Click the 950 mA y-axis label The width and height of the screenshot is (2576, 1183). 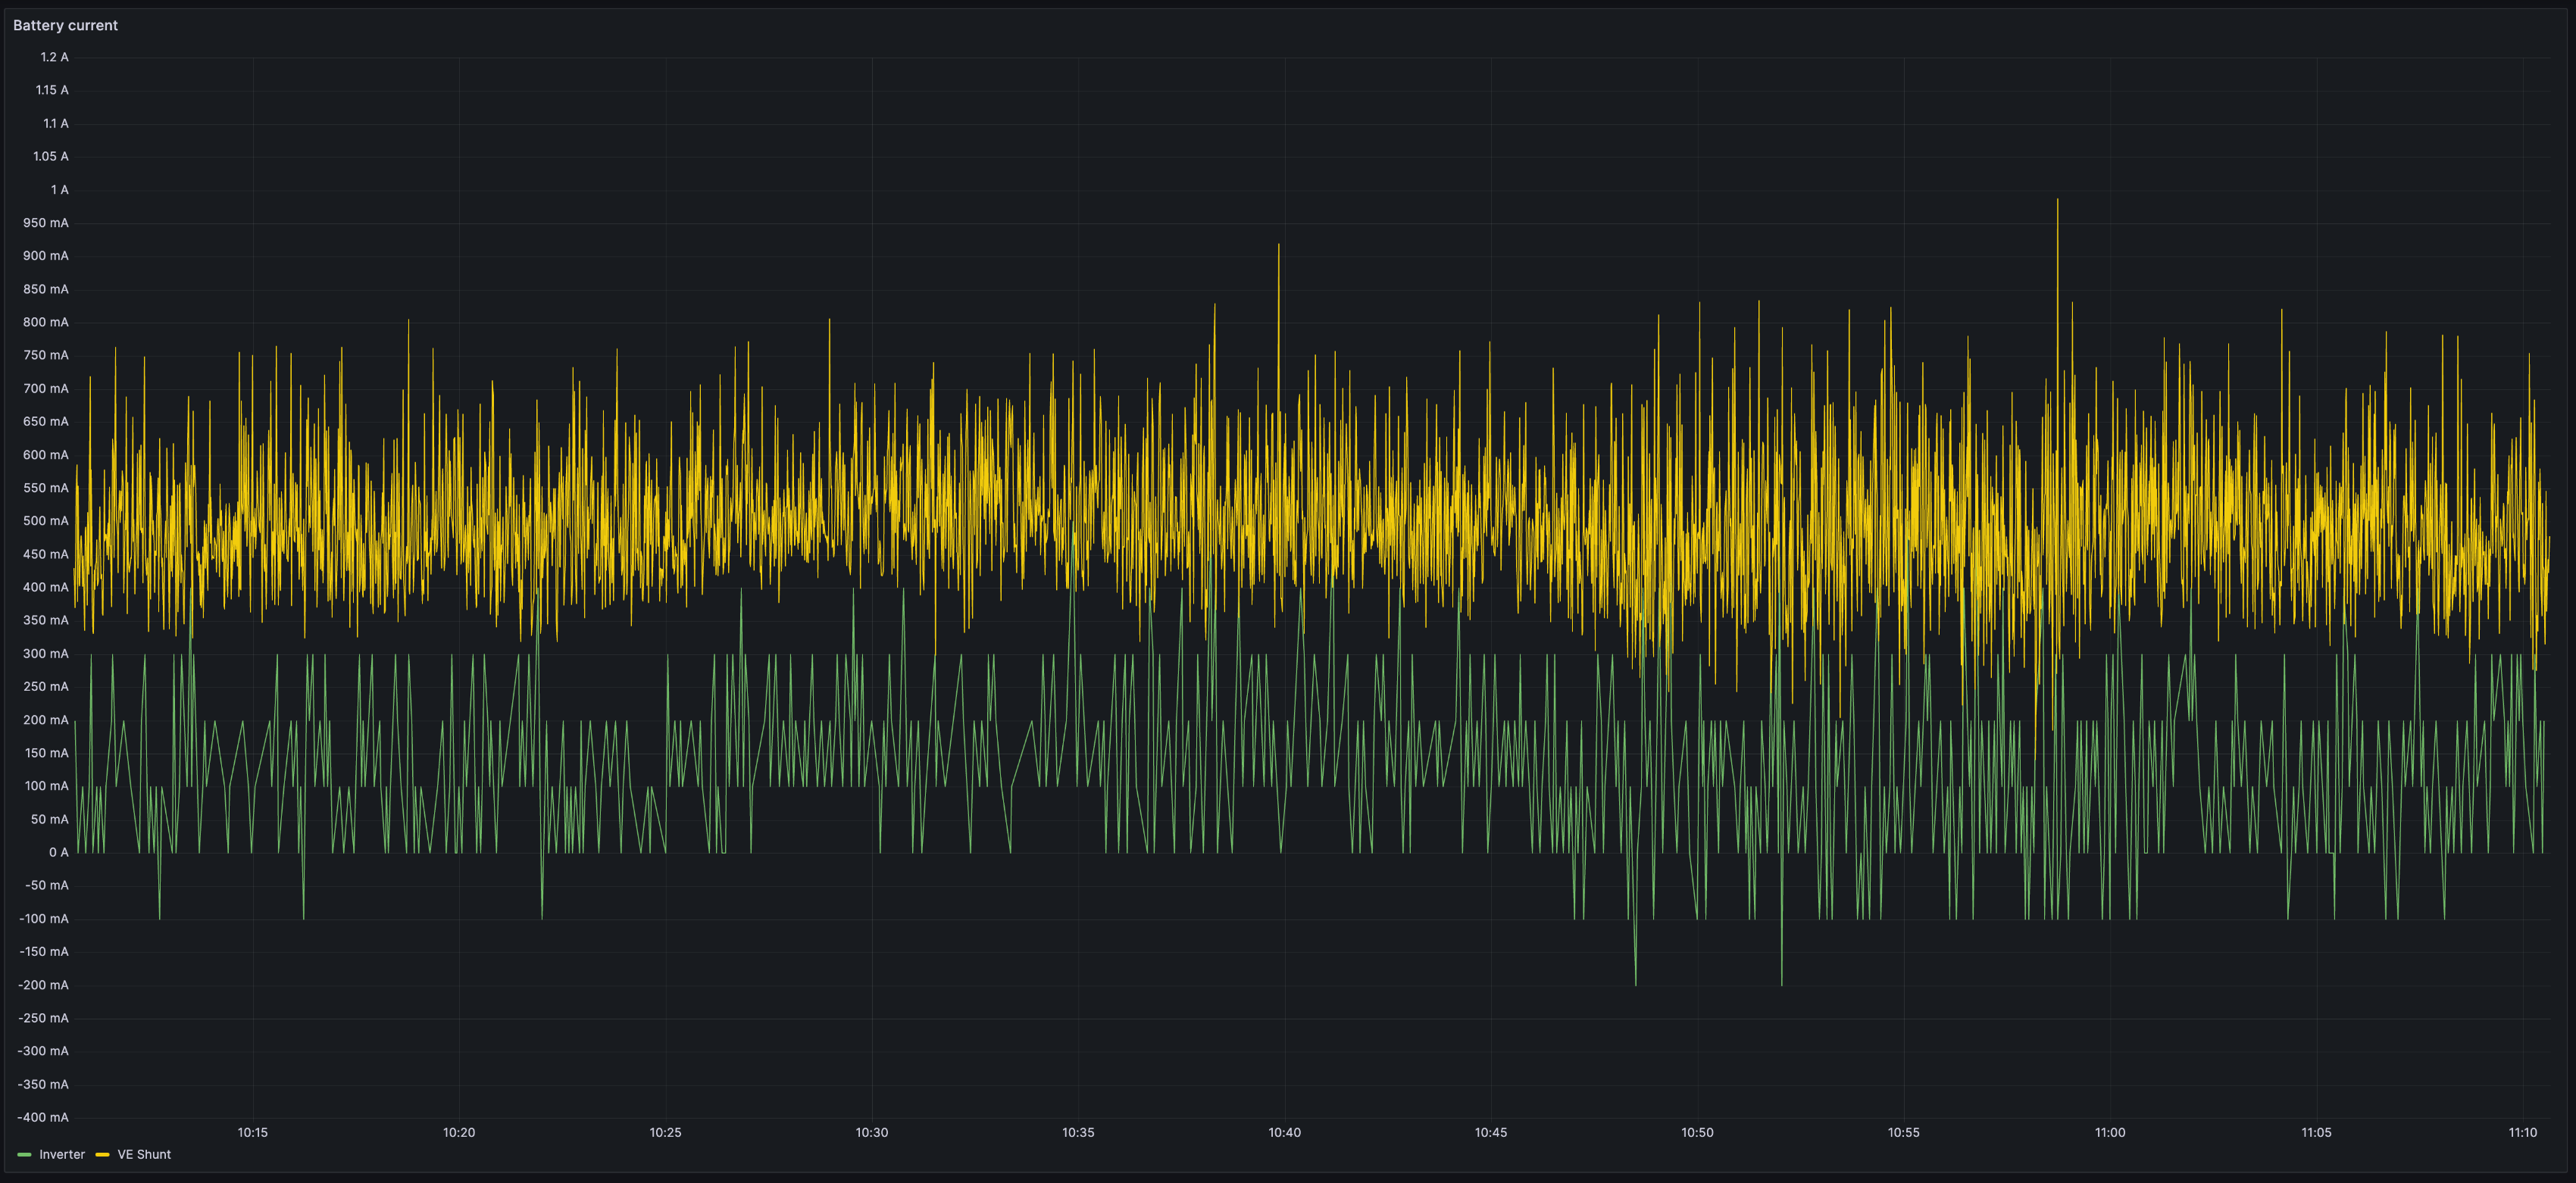click(x=46, y=223)
